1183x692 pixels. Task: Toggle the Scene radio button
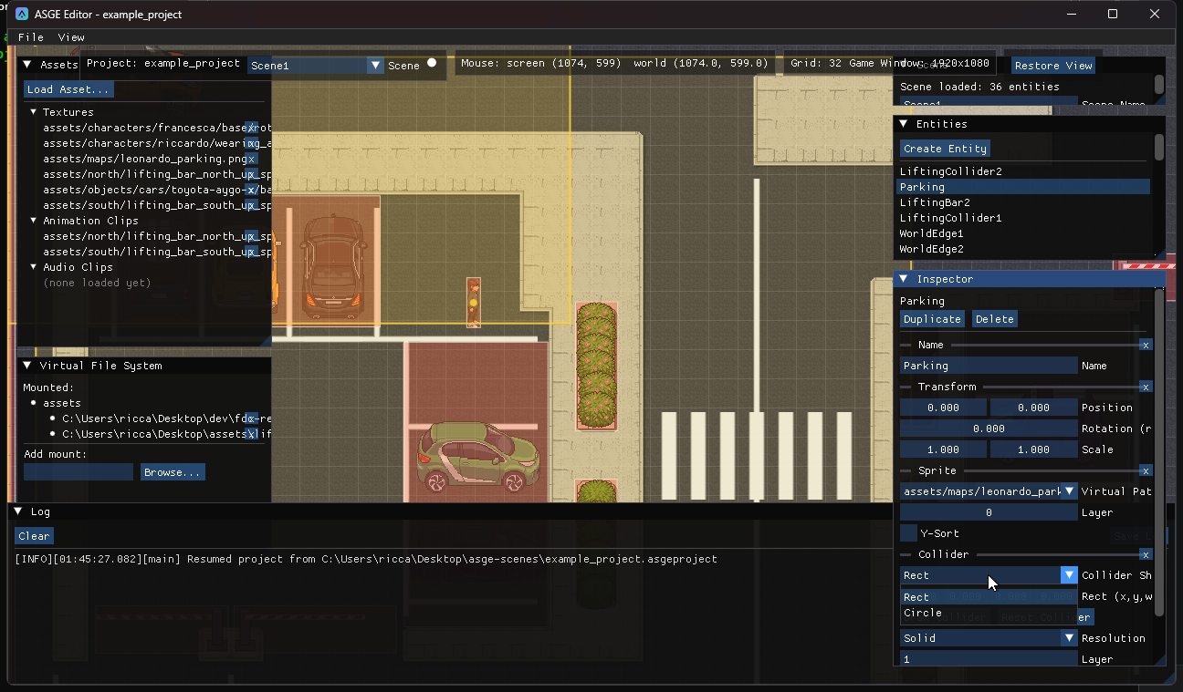[432, 63]
